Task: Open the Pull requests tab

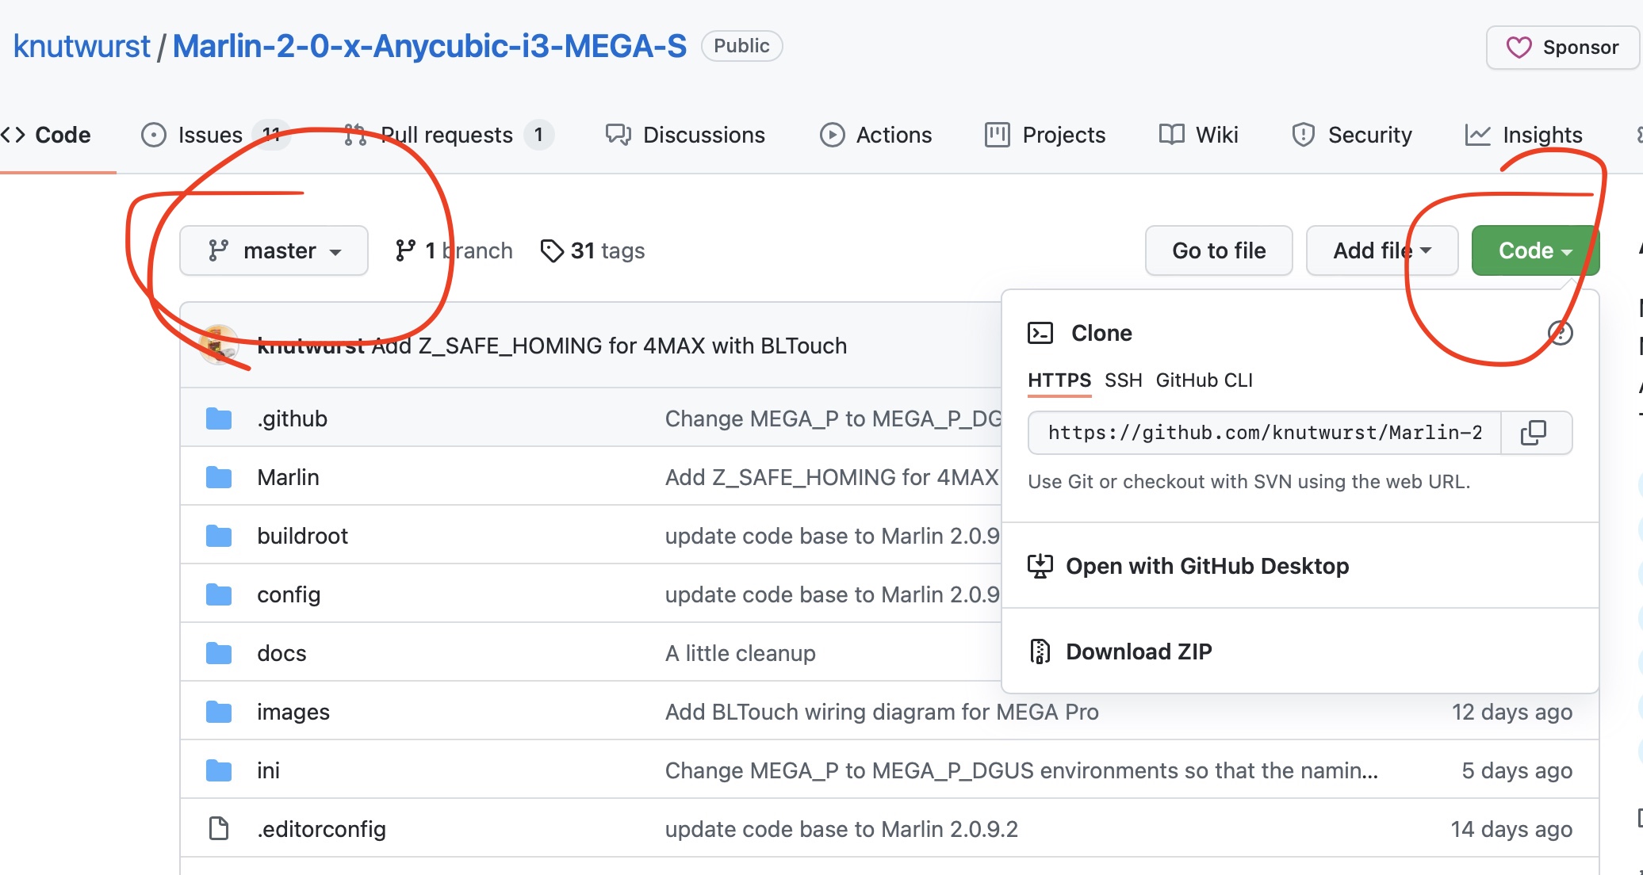Action: pyautogui.click(x=449, y=135)
